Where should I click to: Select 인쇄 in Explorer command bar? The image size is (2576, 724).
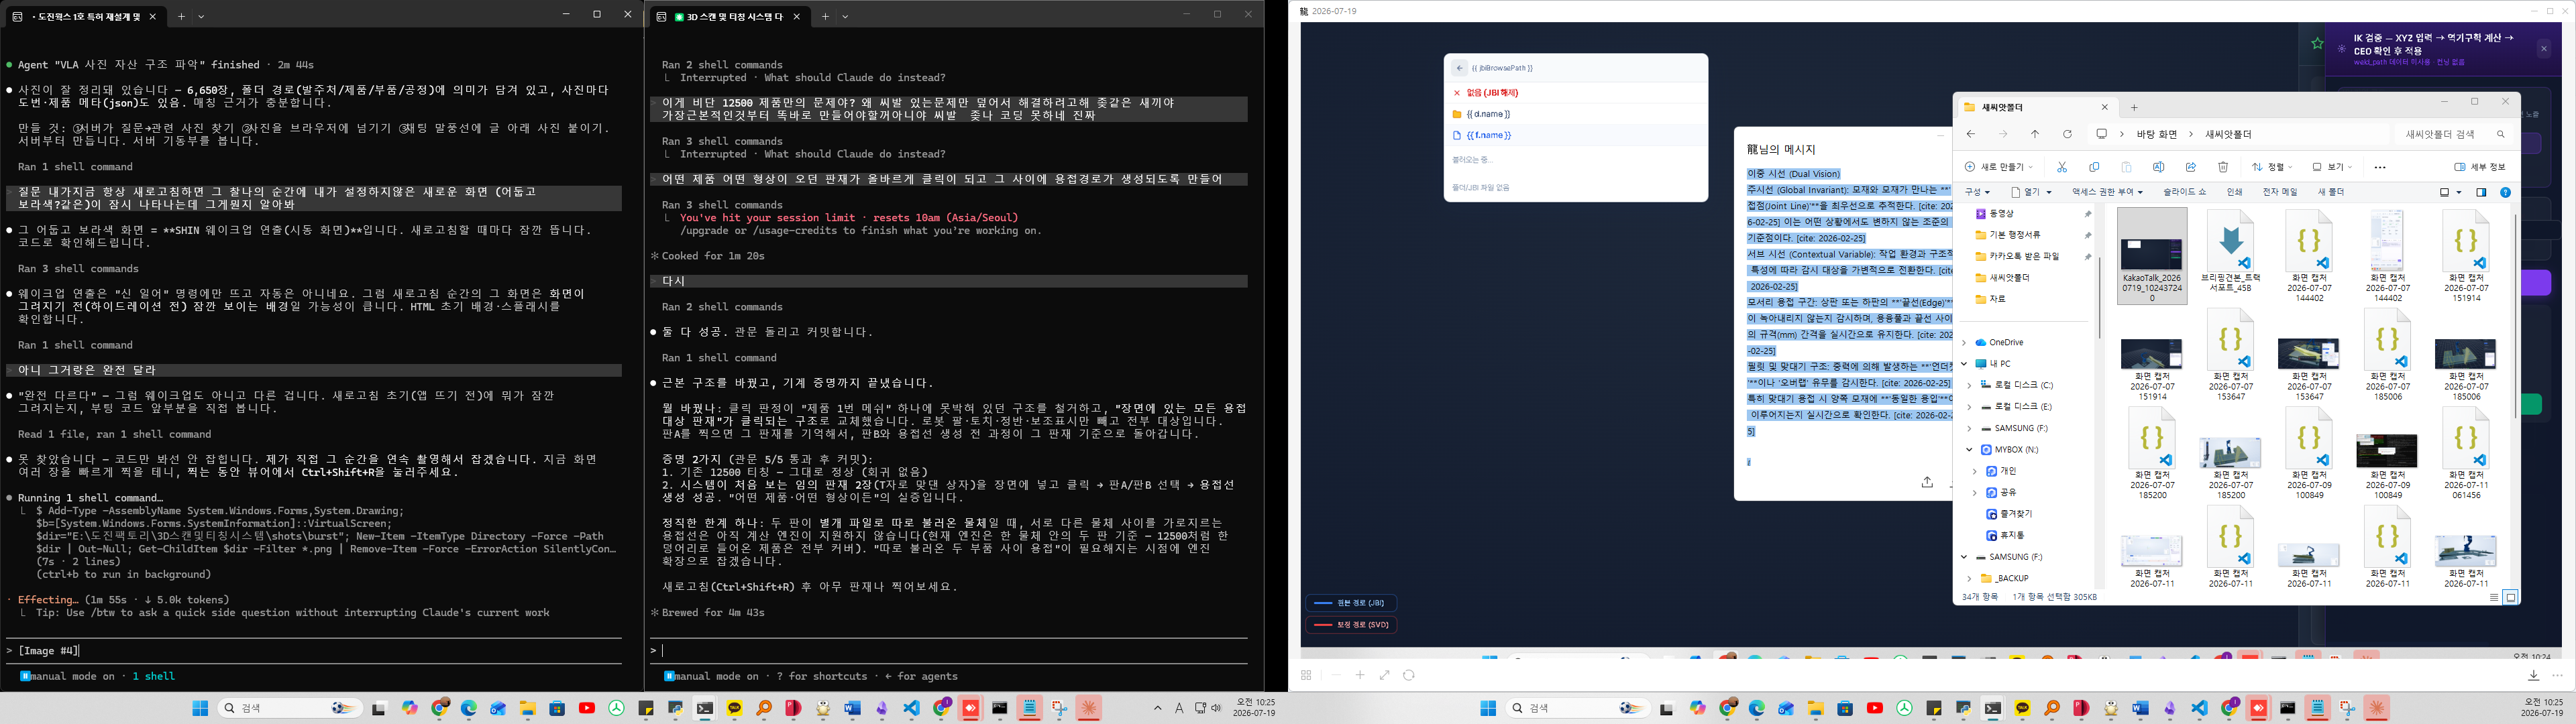tap(2234, 192)
